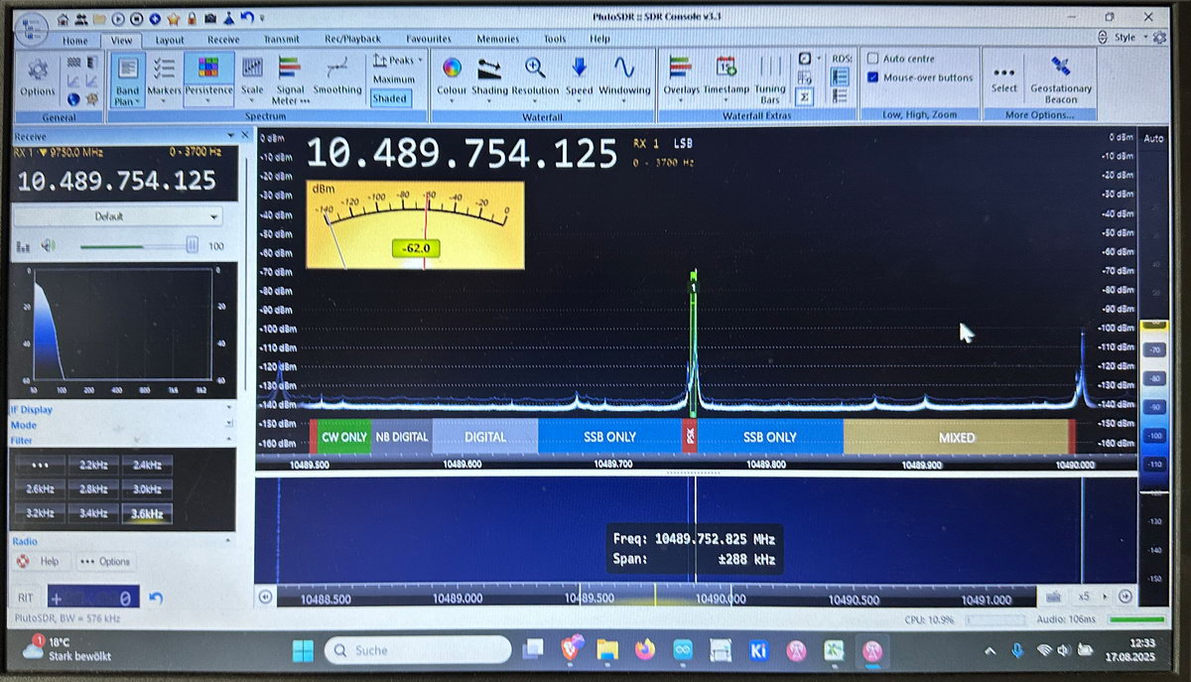Click the Help button

tap(42, 561)
